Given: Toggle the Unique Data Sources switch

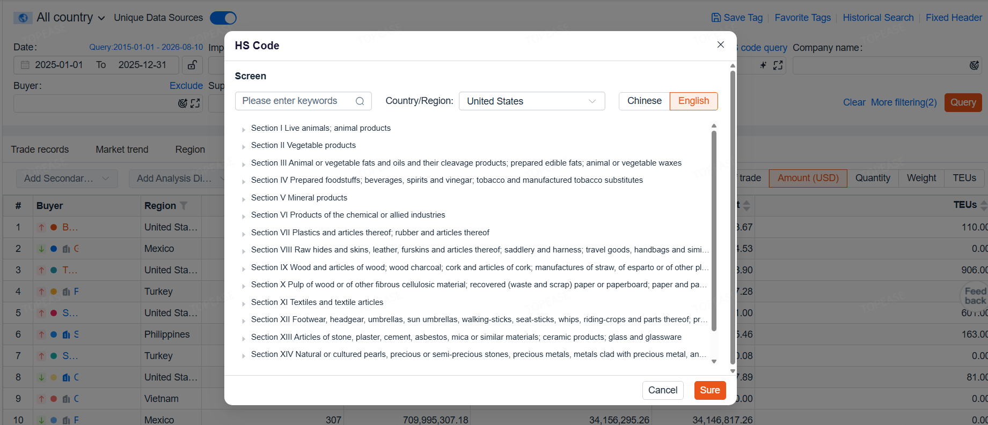Looking at the screenshot, I should tap(223, 18).
